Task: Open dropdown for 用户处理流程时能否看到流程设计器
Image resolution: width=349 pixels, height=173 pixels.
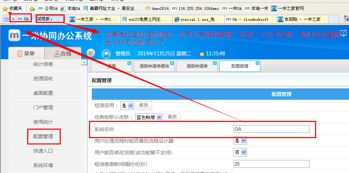Action: pyautogui.click(x=240, y=141)
